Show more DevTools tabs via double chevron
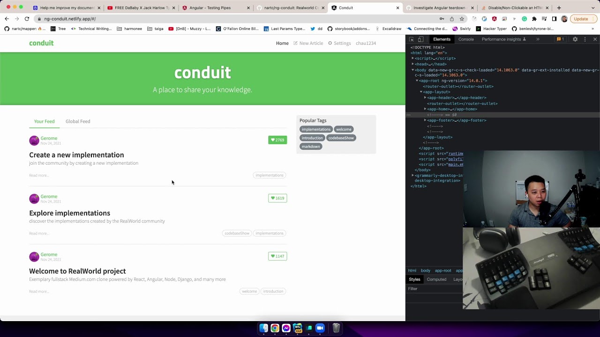 point(538,39)
